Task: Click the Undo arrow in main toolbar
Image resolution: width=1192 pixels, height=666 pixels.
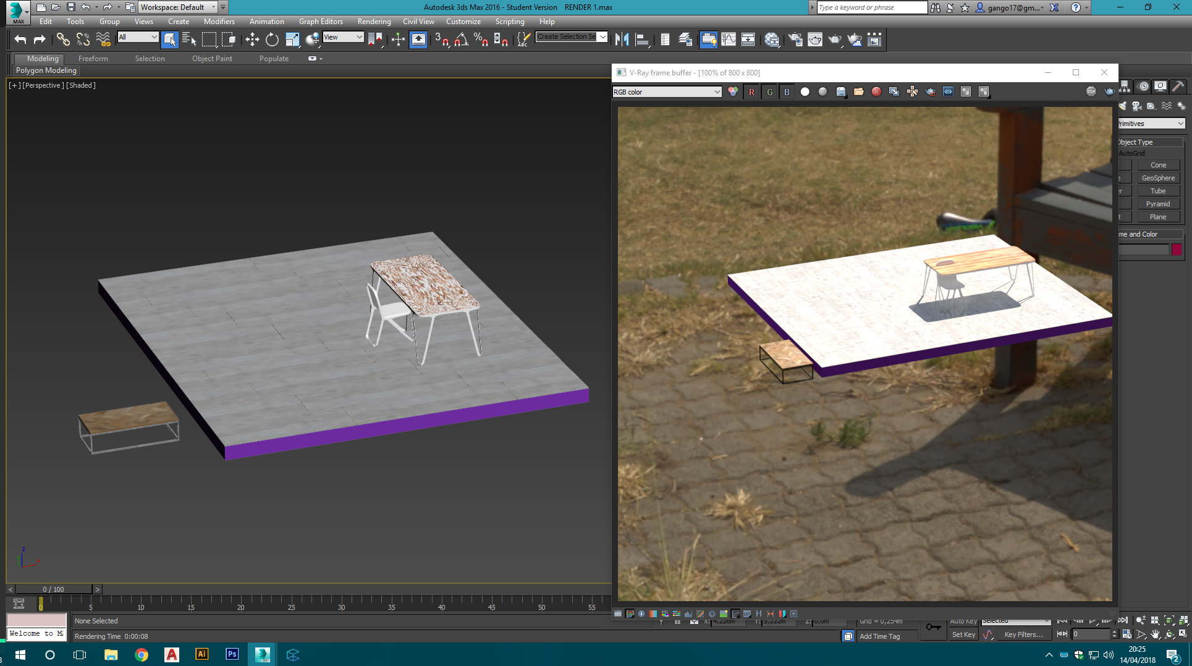Action: pos(20,40)
